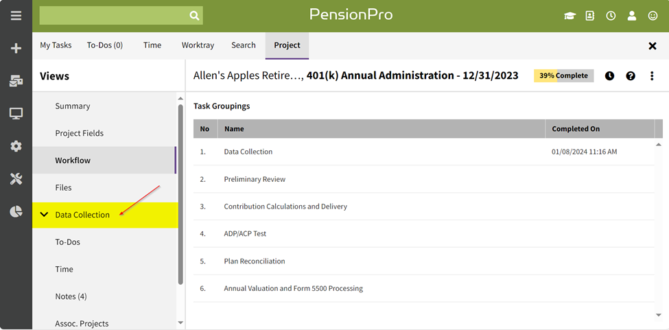Click the 01/08/2024 11:16 AM completion date

584,152
